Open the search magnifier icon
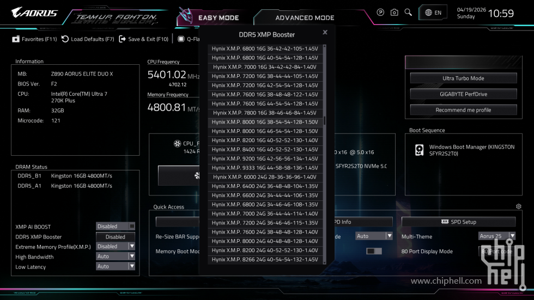Viewport: 534px width, 300px height. tap(408, 13)
